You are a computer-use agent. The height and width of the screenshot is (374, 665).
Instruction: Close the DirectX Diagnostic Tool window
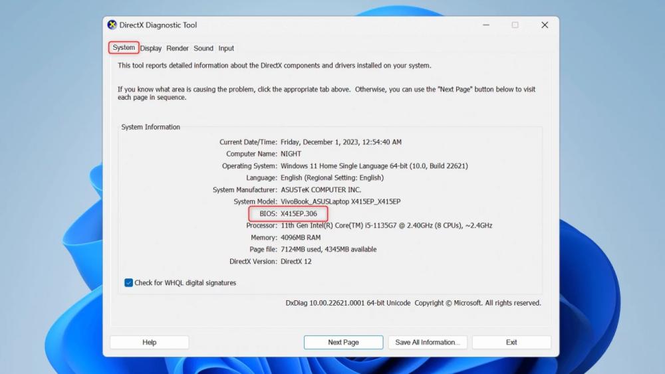point(545,25)
